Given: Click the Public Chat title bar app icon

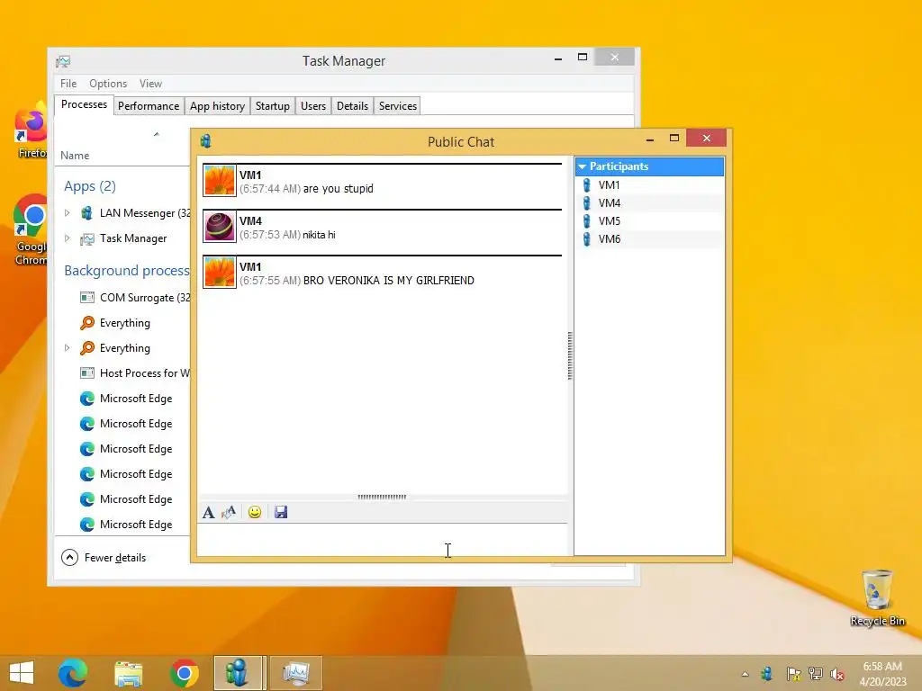Looking at the screenshot, I should coord(206,141).
